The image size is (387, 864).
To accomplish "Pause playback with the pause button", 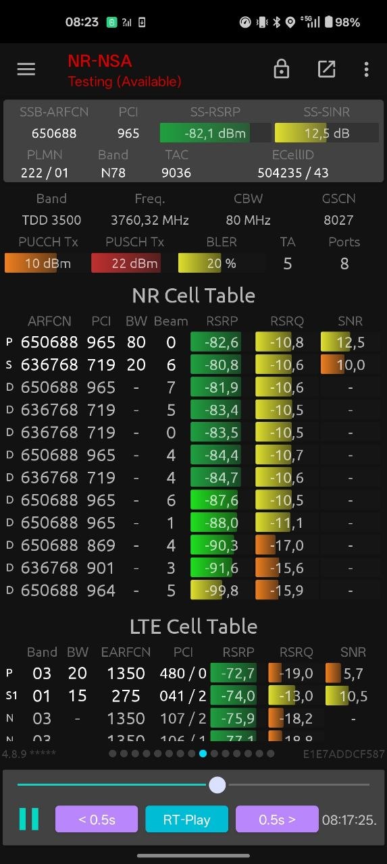I will click(29, 819).
